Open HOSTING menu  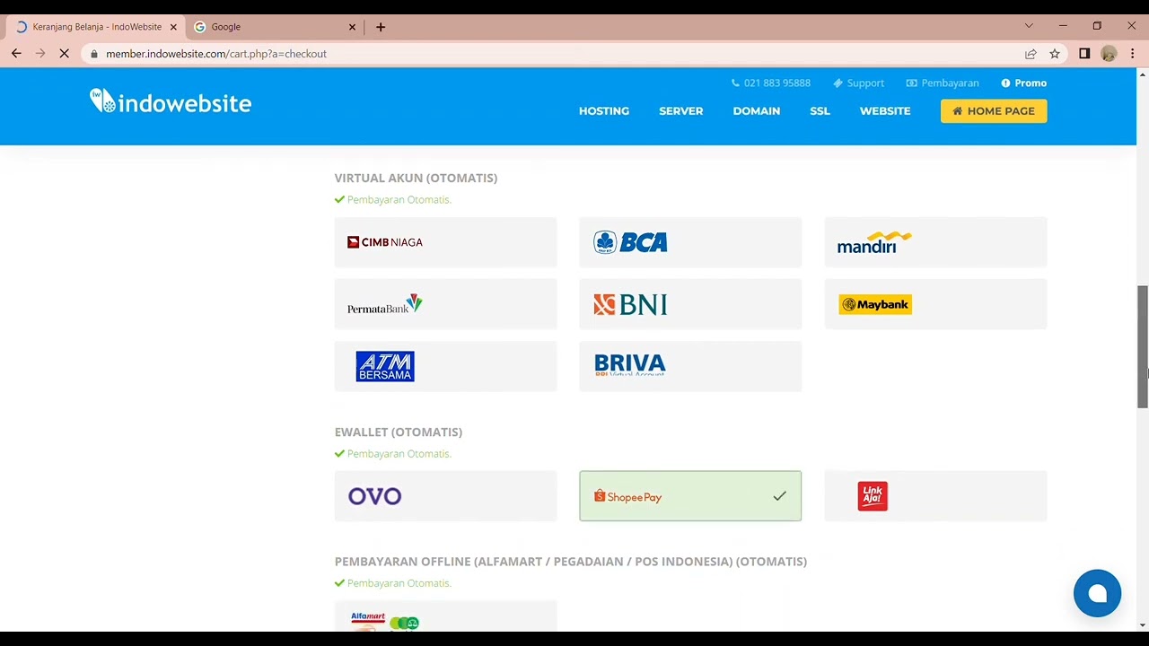[604, 111]
